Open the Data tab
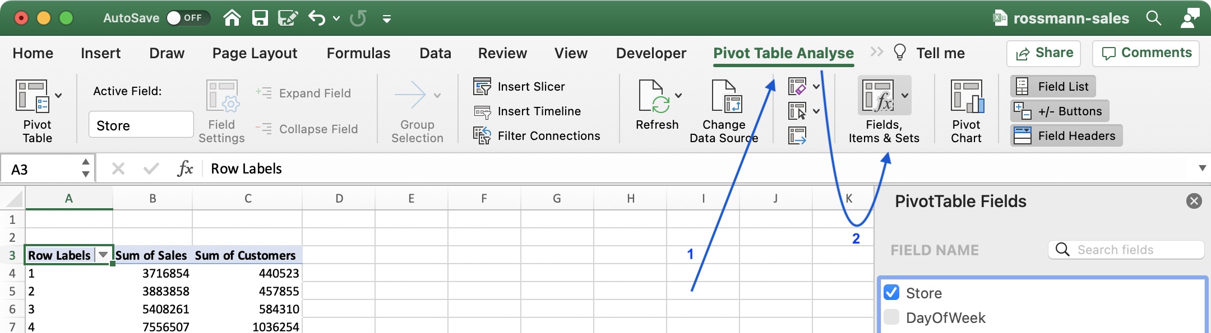The height and width of the screenshot is (333, 1211). point(435,53)
